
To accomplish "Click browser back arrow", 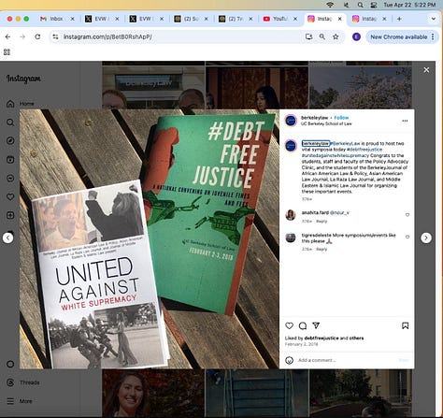I will click(x=7, y=36).
